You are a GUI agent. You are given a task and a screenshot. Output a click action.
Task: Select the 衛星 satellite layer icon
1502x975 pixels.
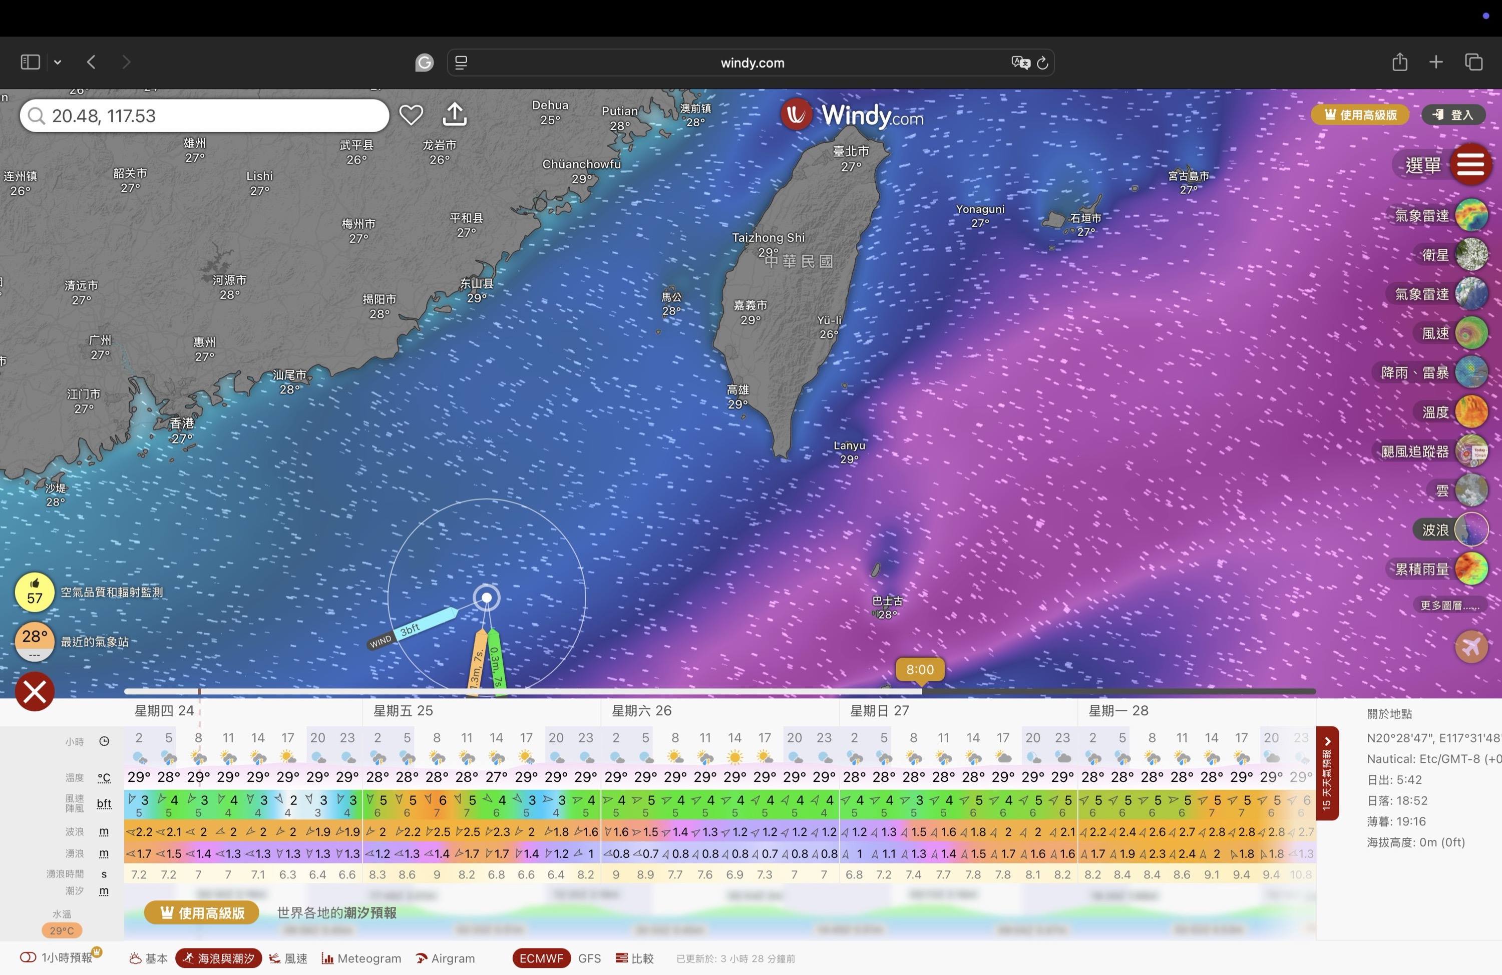(x=1471, y=254)
